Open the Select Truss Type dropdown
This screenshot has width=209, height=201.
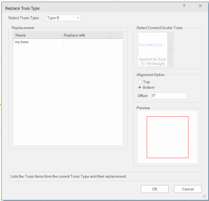[63, 18]
